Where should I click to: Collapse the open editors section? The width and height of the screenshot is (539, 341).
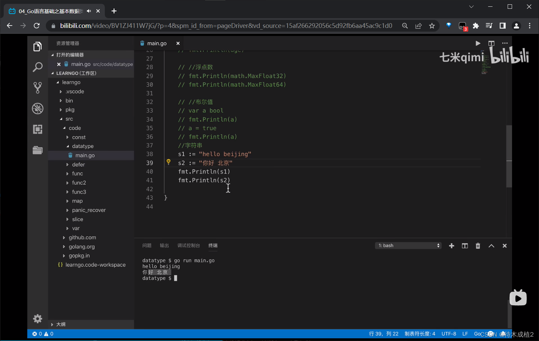(x=52, y=55)
